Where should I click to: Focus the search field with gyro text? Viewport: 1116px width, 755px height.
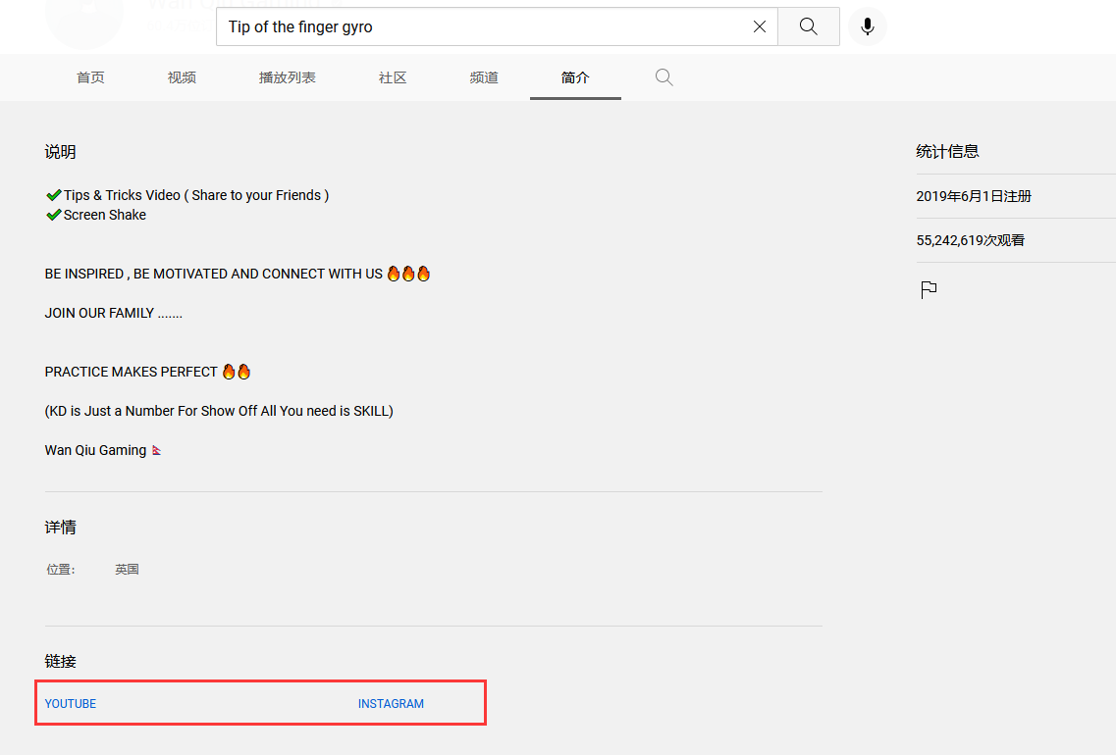point(481,27)
